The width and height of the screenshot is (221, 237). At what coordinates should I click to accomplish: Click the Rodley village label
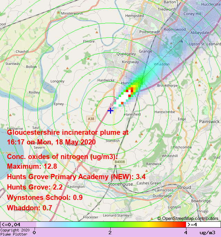tap(34, 93)
